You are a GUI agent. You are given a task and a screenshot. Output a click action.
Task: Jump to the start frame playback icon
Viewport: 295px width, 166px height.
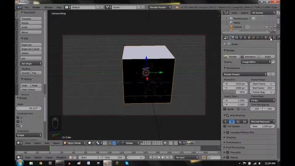[151, 157]
